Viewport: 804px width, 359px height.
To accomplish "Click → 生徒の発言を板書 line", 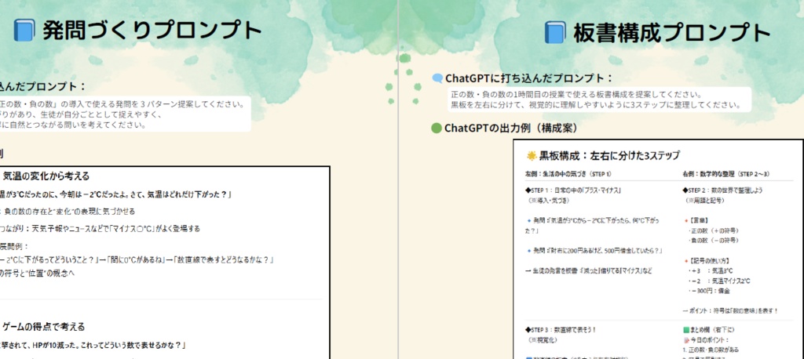I will tap(589, 270).
